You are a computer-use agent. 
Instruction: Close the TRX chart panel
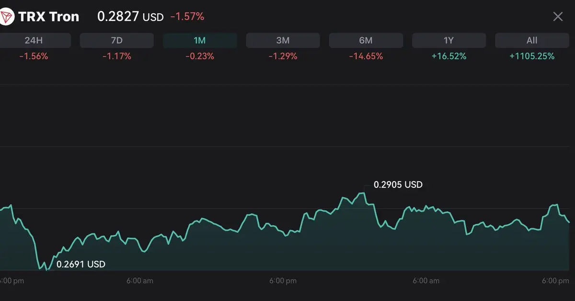coord(558,17)
